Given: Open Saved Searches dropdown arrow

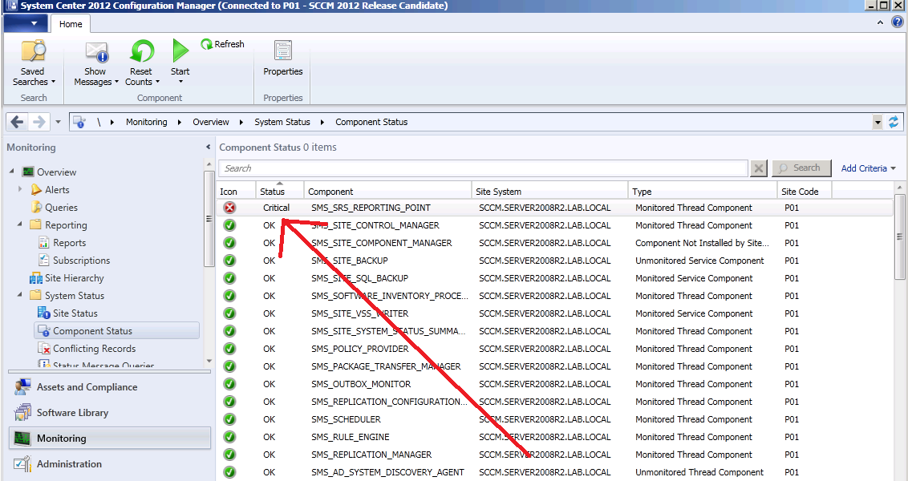Looking at the screenshot, I should pyautogui.click(x=53, y=82).
